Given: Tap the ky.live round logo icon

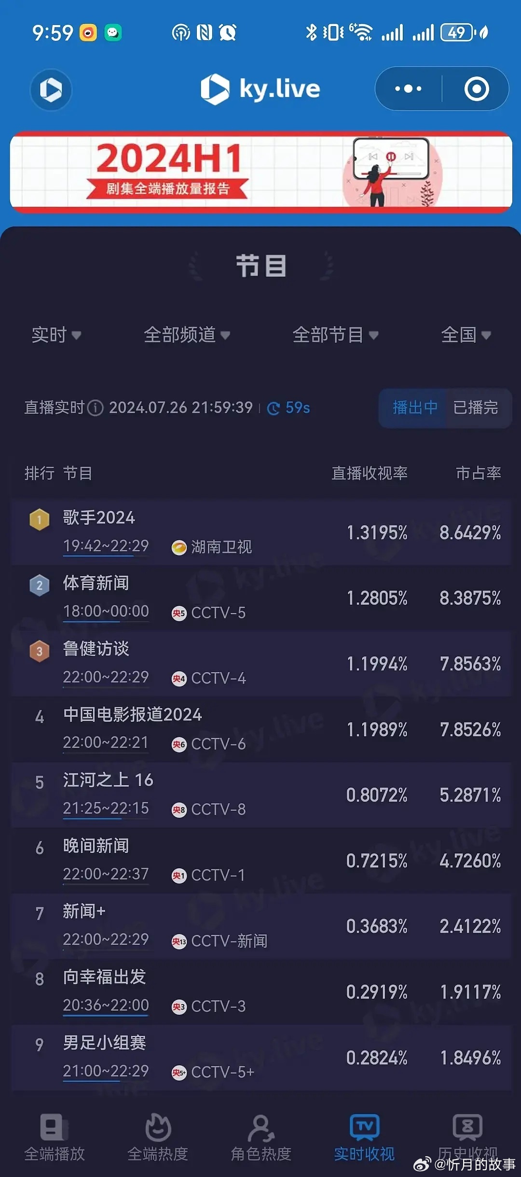Looking at the screenshot, I should tap(51, 89).
